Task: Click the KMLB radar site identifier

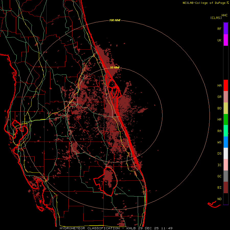Action: point(131,228)
